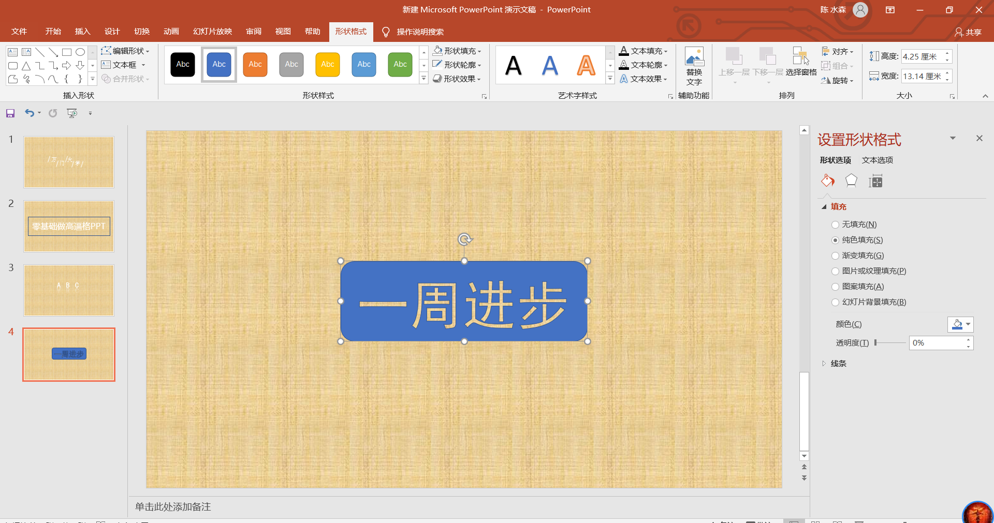Click the rotate handle above the blue shape
This screenshot has width=994, height=523.
(464, 239)
